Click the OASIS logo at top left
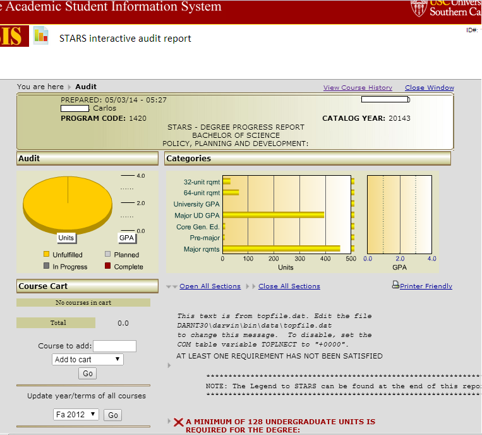482x435 pixels. tap(14, 36)
